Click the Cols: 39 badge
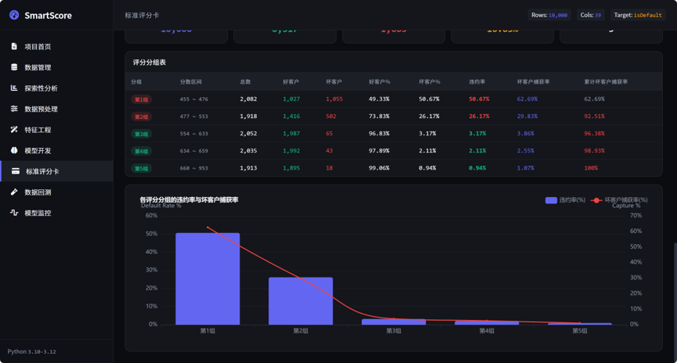677x363 pixels. tap(590, 15)
